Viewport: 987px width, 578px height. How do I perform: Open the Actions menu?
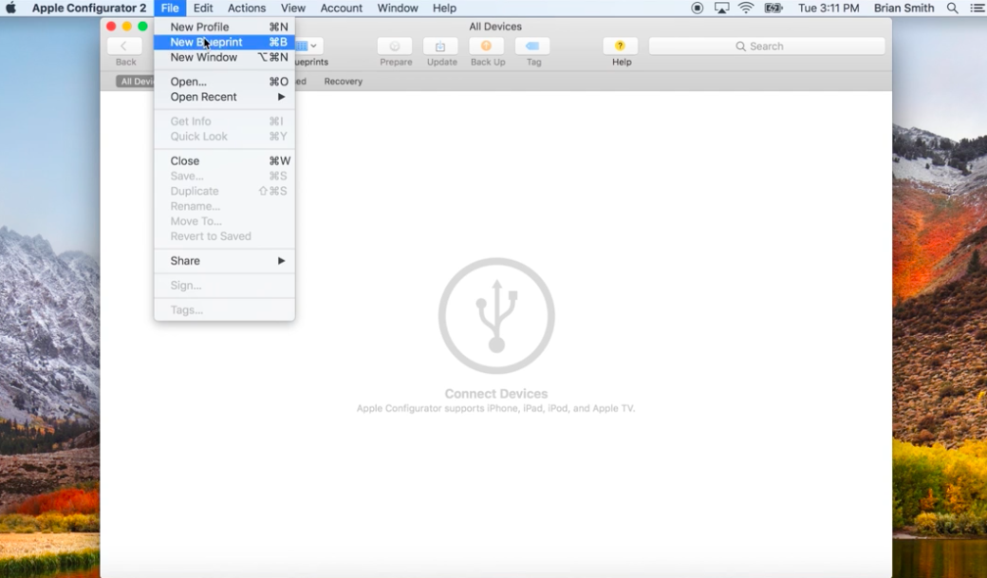coord(247,9)
